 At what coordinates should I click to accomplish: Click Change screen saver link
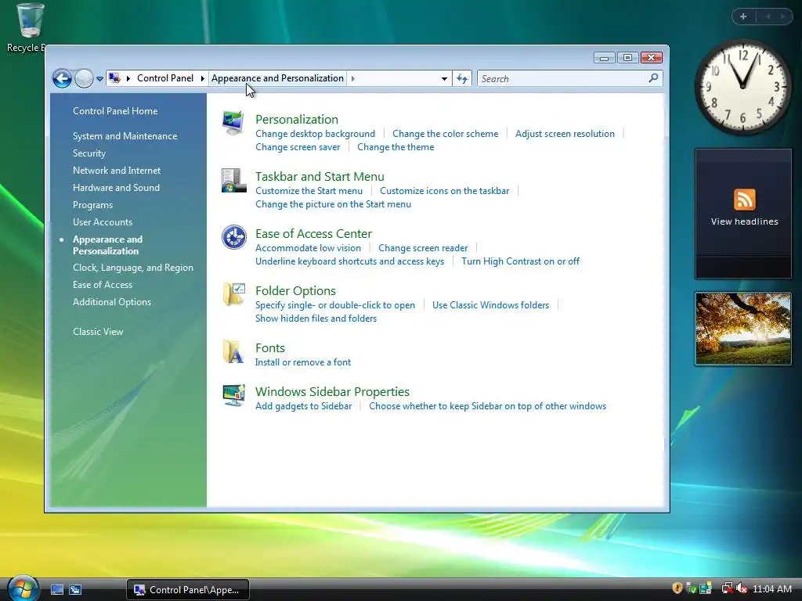pyautogui.click(x=298, y=147)
